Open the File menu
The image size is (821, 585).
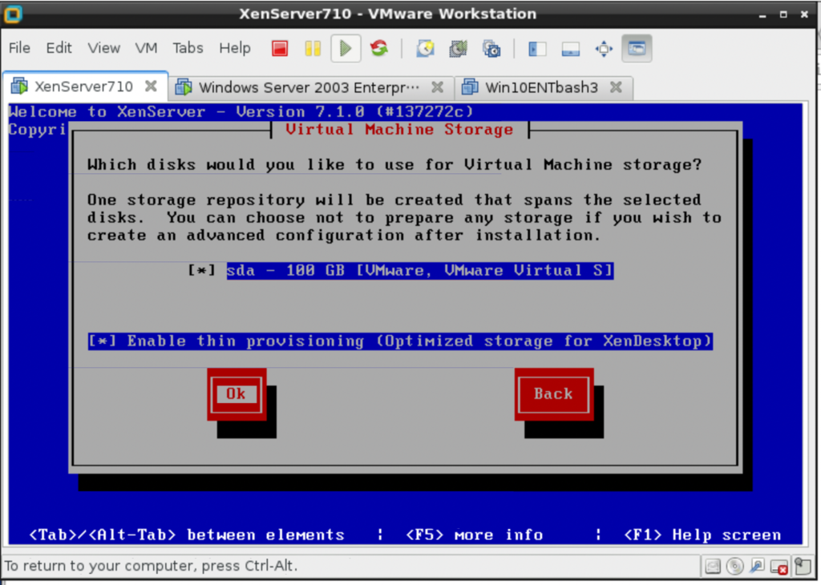19,48
